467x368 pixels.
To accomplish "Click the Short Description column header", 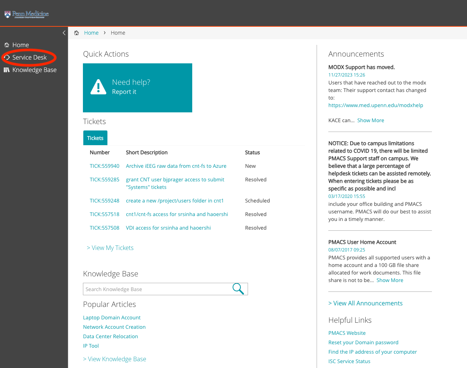I will [147, 152].
